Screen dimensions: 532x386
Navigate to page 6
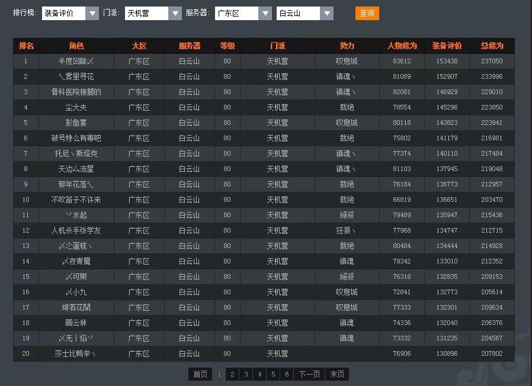click(287, 374)
